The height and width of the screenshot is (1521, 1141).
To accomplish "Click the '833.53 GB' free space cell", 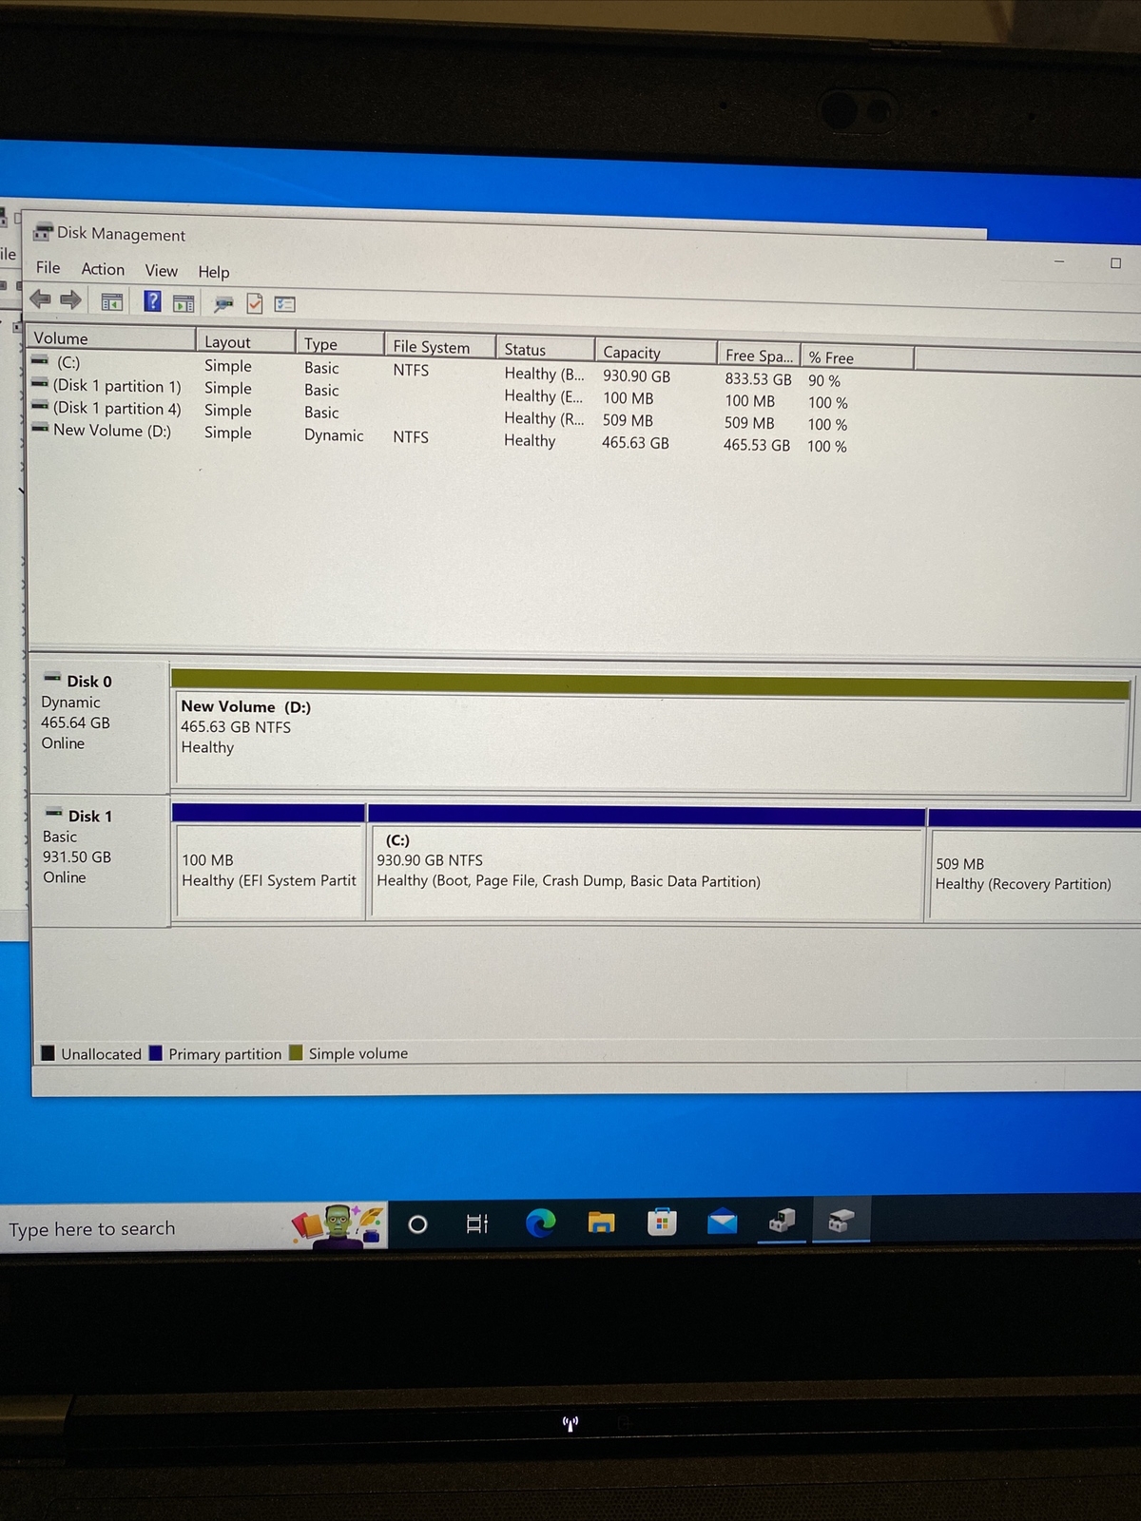I will 758,378.
